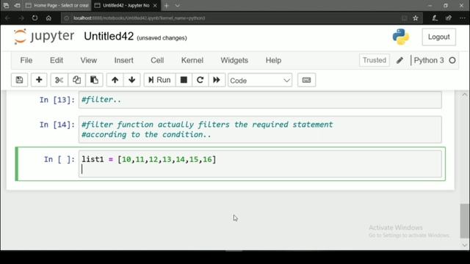Screen dimensions: 470x264
Task: Click the Python logo icon
Action: tap(401, 37)
